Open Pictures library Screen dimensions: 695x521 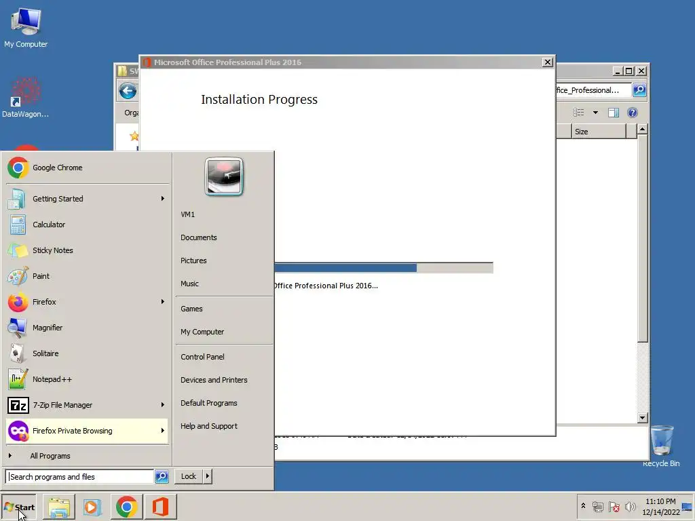[193, 260]
